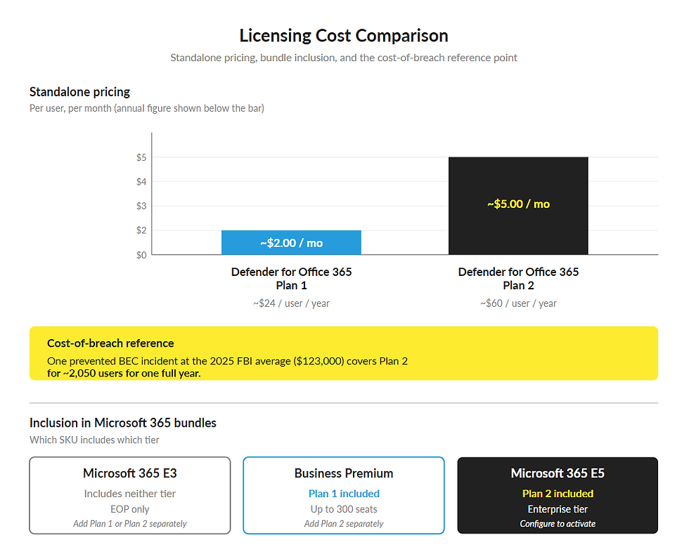Click 'Includes neither tier' text
This screenshot has height=547, width=689.
coord(129,494)
